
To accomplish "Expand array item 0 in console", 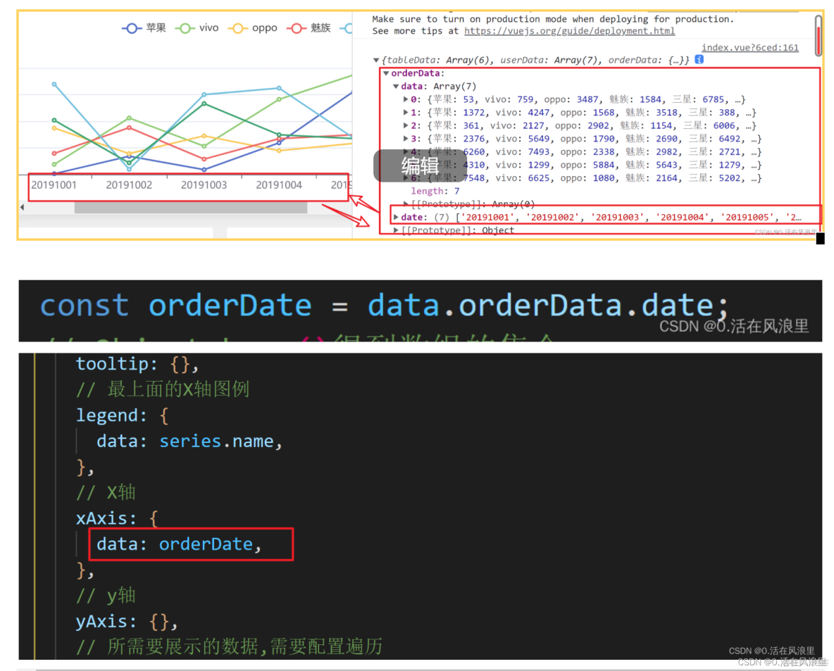I will pos(406,99).
